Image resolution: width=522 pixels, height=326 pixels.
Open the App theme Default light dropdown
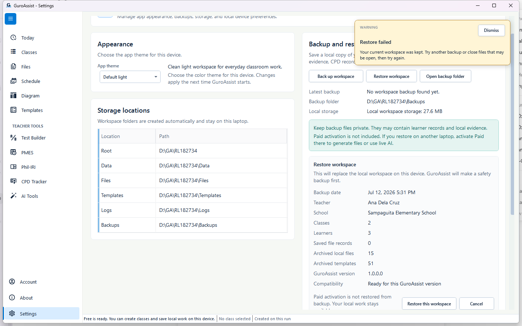click(x=130, y=77)
